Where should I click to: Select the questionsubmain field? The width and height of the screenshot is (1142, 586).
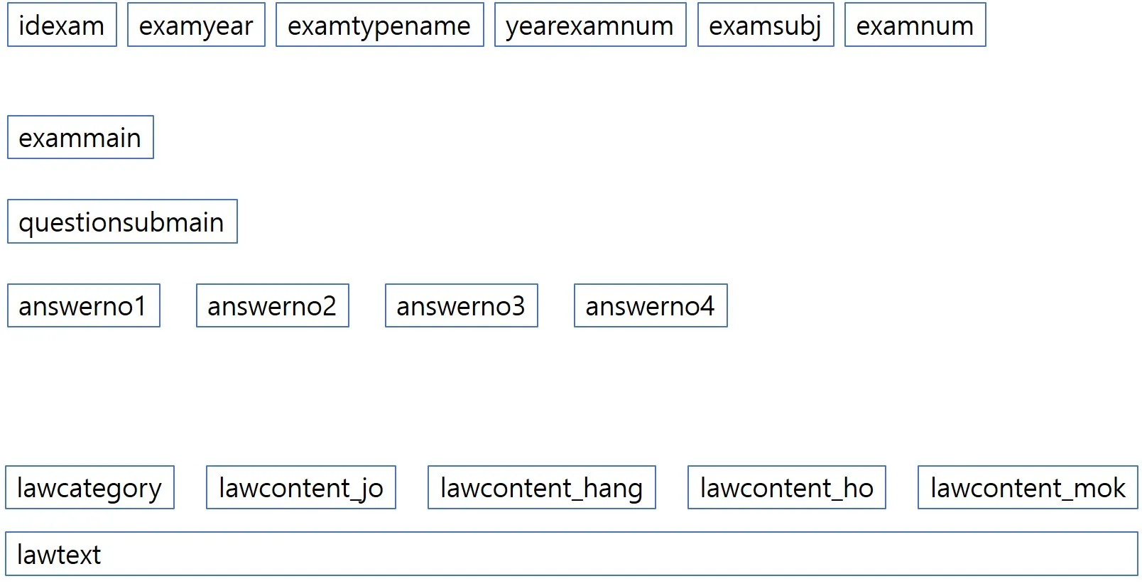122,222
